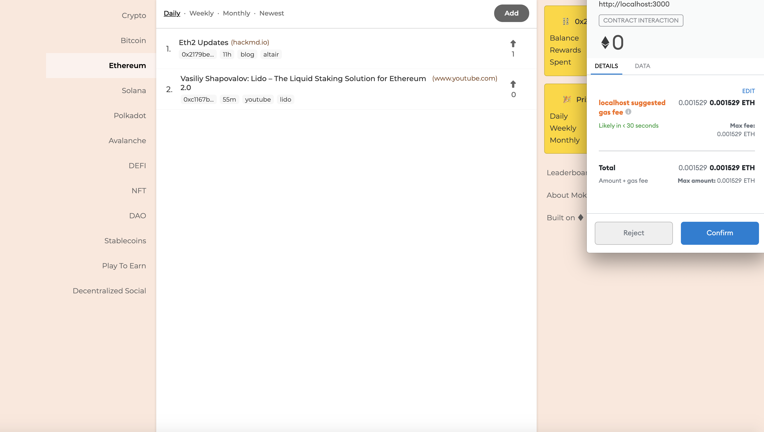This screenshot has width=764, height=432.
Task: Upvote the Vasiliy Shapovalov Lido post
Action: pyautogui.click(x=513, y=84)
